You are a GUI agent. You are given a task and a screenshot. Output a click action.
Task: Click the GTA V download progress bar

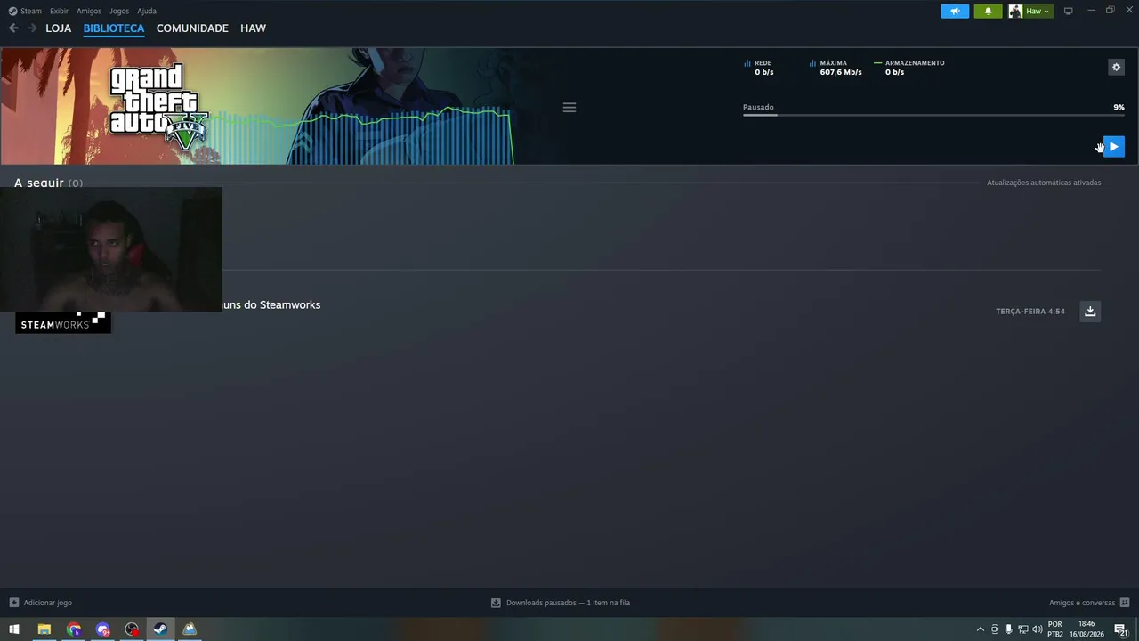click(933, 115)
